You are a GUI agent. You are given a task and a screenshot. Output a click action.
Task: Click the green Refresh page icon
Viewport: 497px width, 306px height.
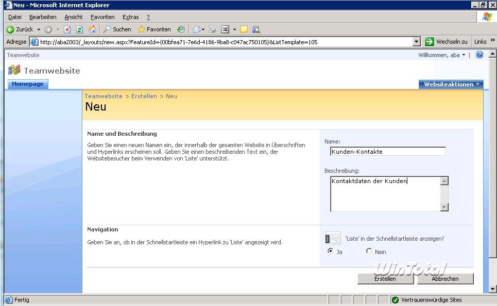(79, 29)
